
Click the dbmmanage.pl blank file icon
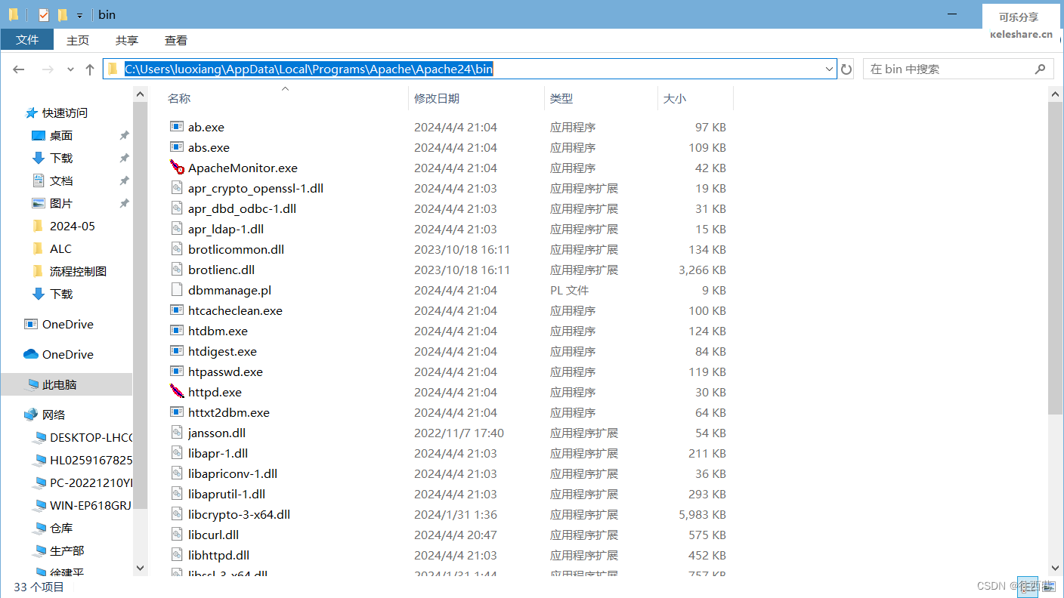[x=177, y=290]
